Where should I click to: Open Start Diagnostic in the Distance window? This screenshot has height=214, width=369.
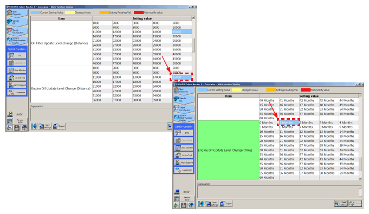(x=17, y=13)
